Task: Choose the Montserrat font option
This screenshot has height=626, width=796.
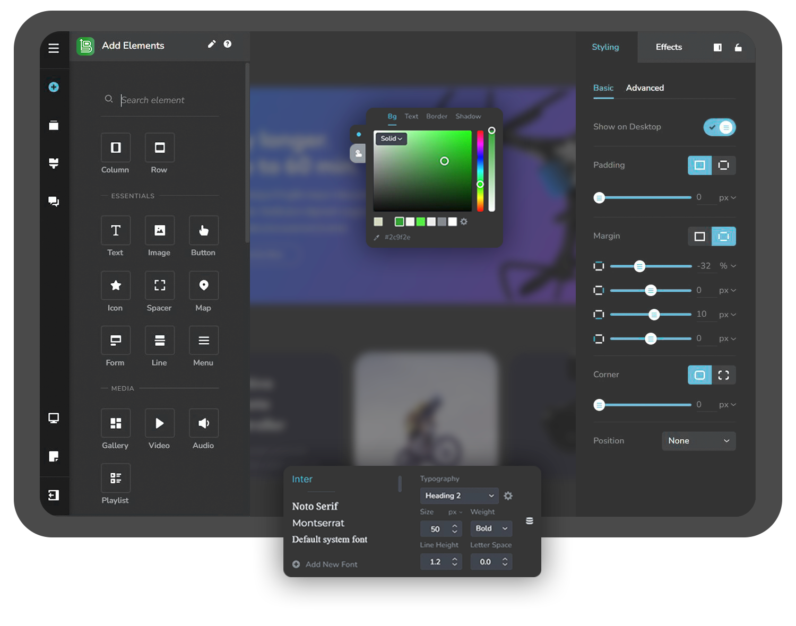Action: pyautogui.click(x=318, y=523)
